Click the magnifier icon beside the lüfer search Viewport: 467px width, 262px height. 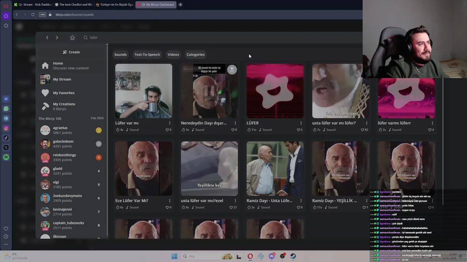tap(85, 37)
